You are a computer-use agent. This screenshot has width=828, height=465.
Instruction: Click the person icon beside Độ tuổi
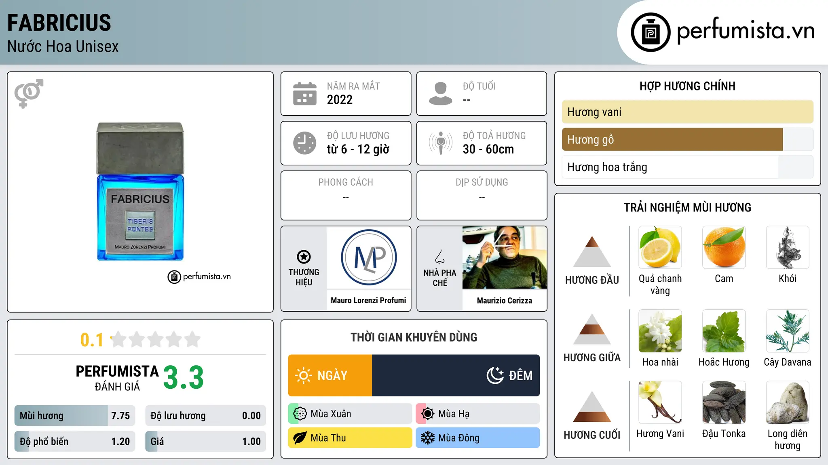click(441, 94)
